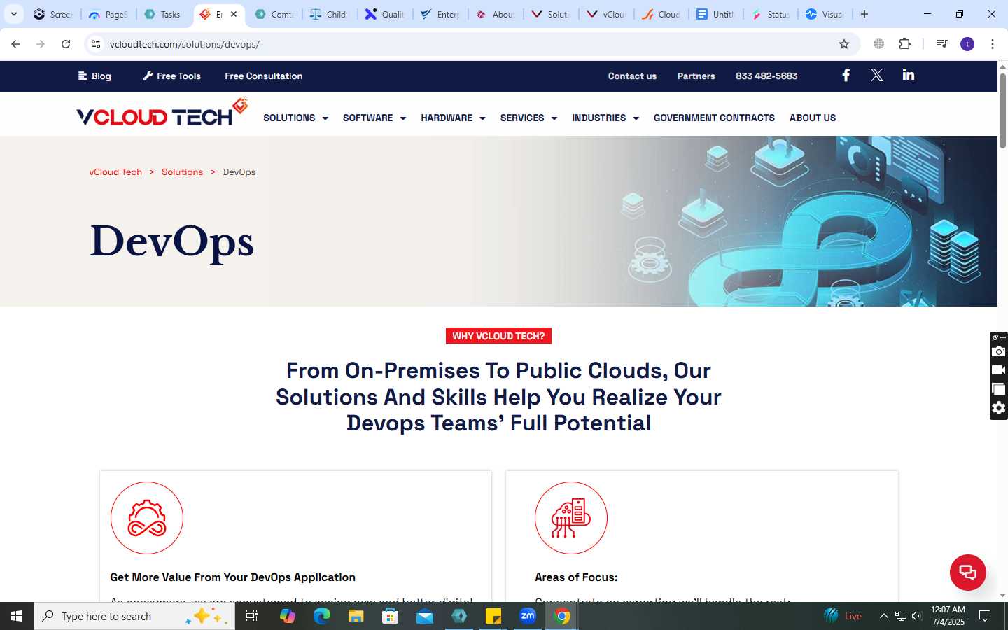The image size is (1008, 630).
Task: Open the tab search dropdown arrow
Action: pyautogui.click(x=13, y=14)
